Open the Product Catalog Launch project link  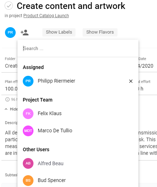coord(46,16)
